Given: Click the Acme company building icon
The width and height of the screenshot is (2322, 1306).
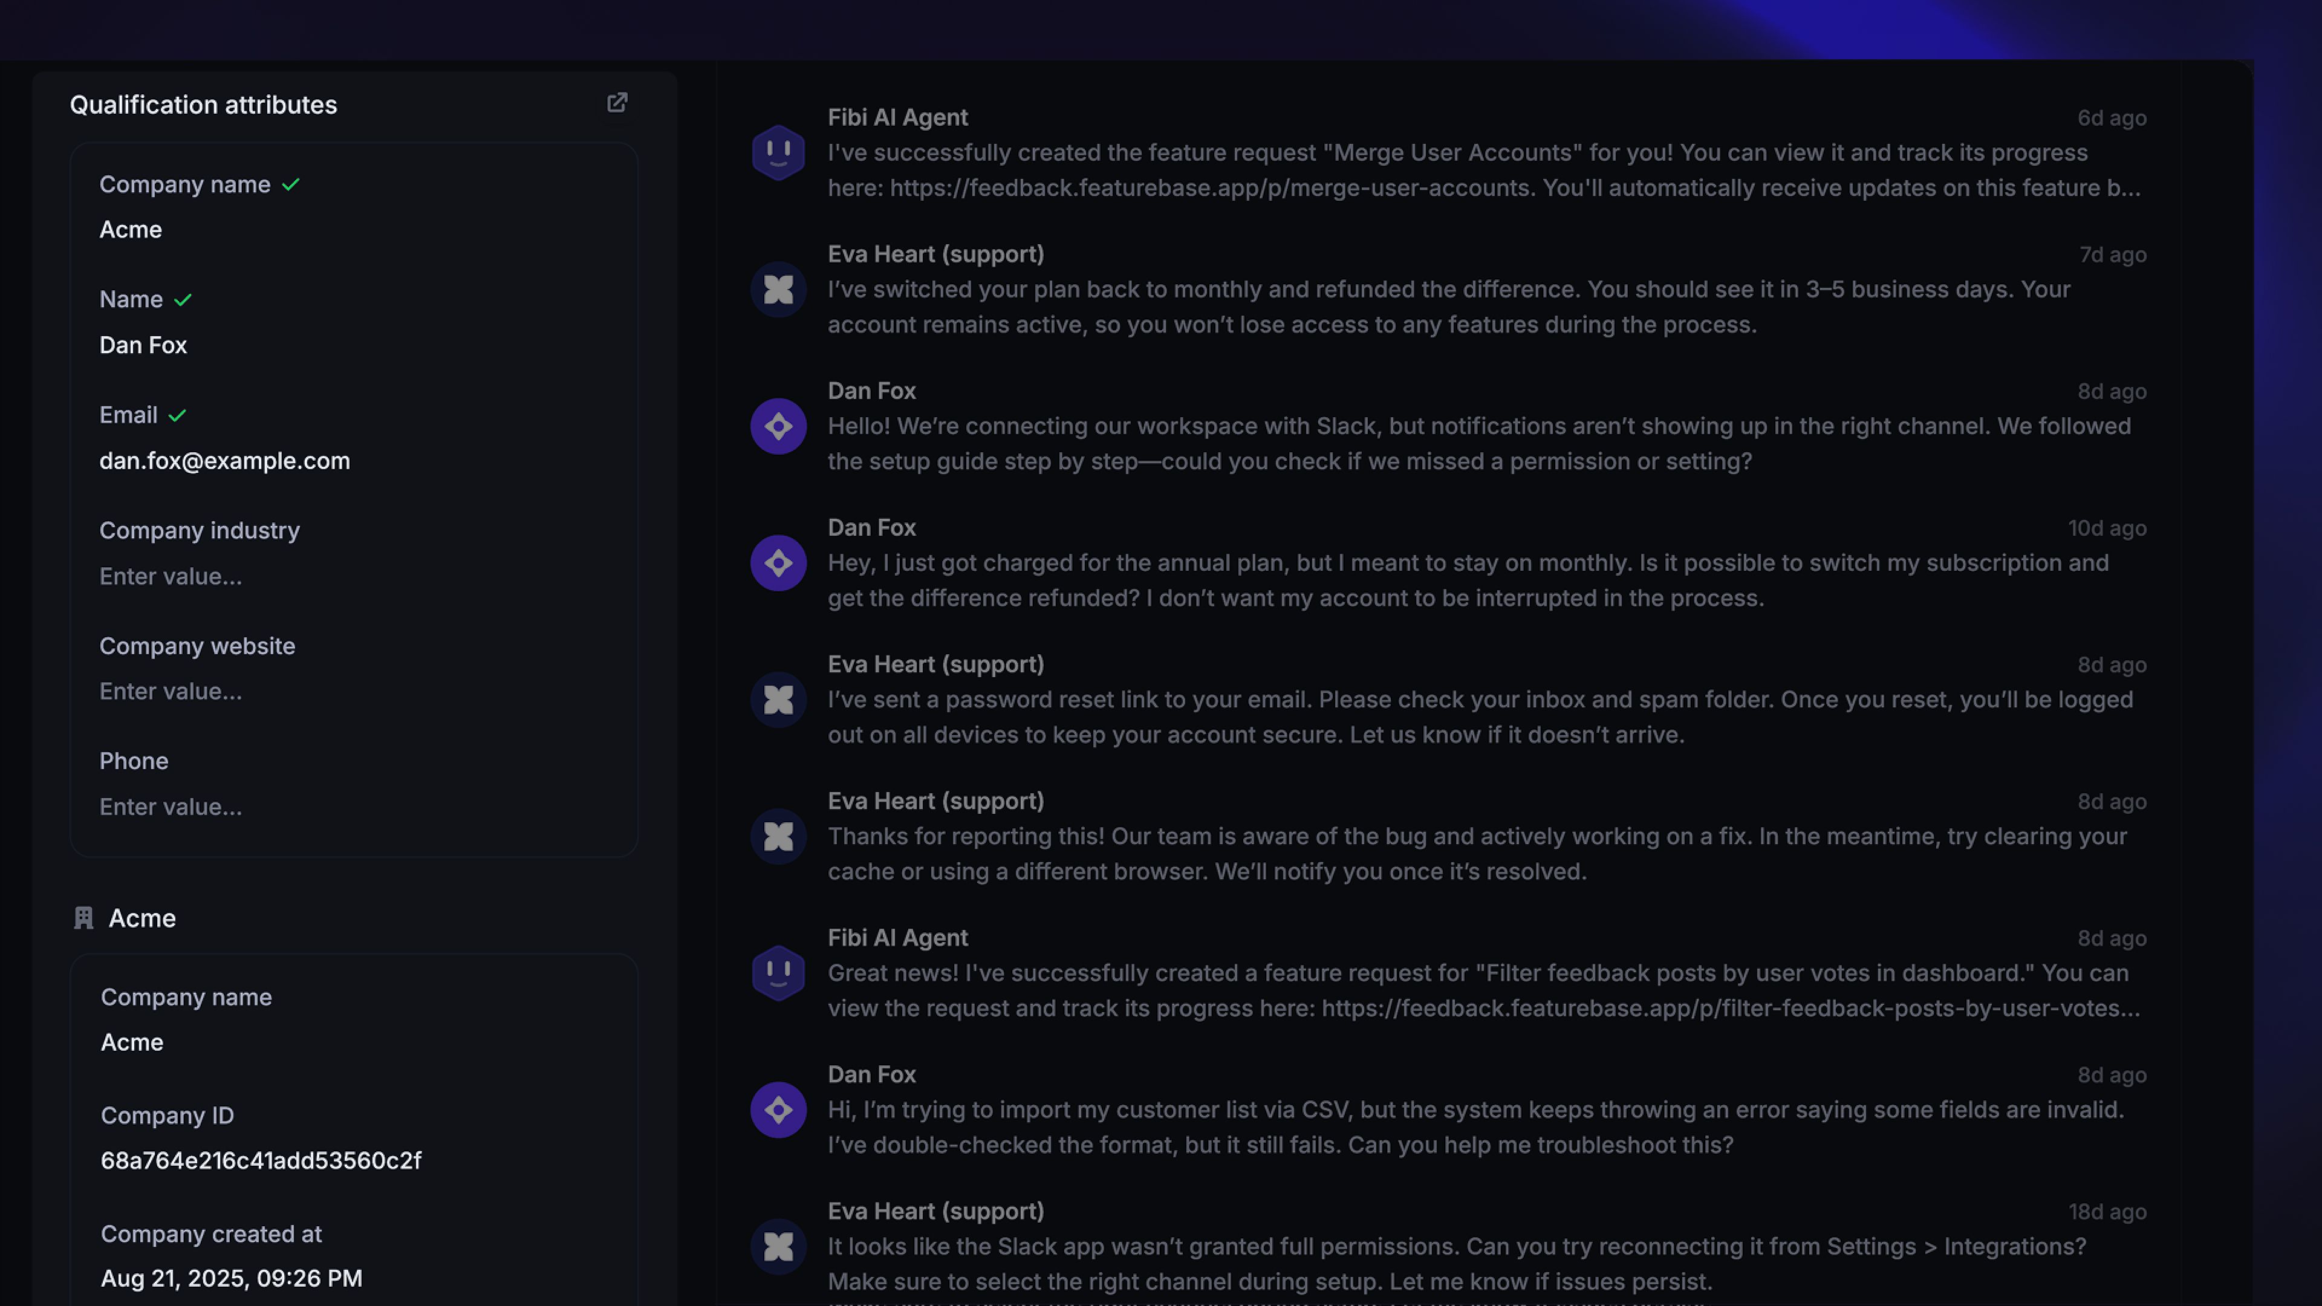Looking at the screenshot, I should tap(84, 918).
